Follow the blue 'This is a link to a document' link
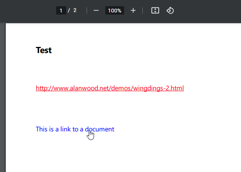This screenshot has height=172, width=241. 75,129
